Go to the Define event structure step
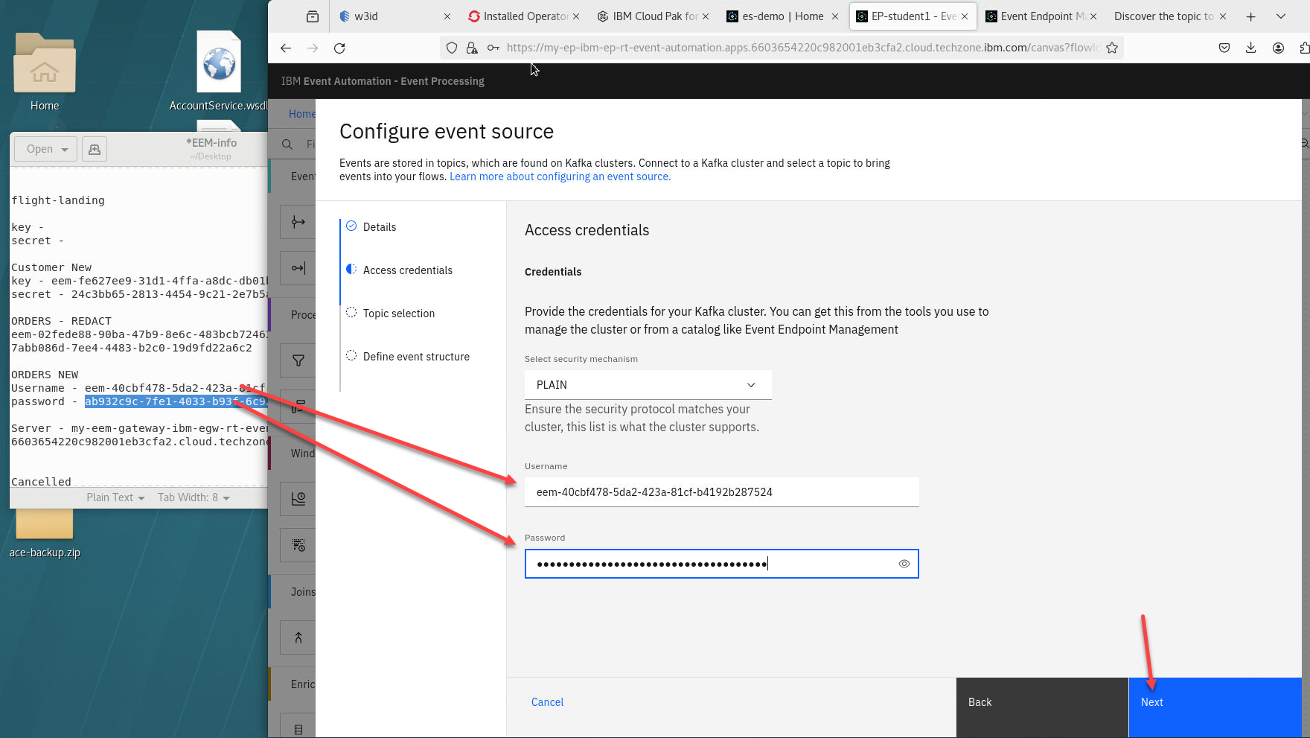The width and height of the screenshot is (1310, 738). point(415,357)
